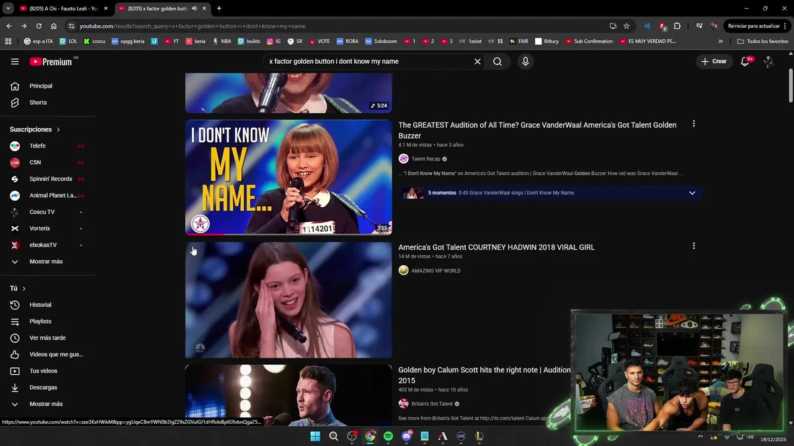The image size is (794, 446).
Task: Go back in browser history
Action: 9,26
